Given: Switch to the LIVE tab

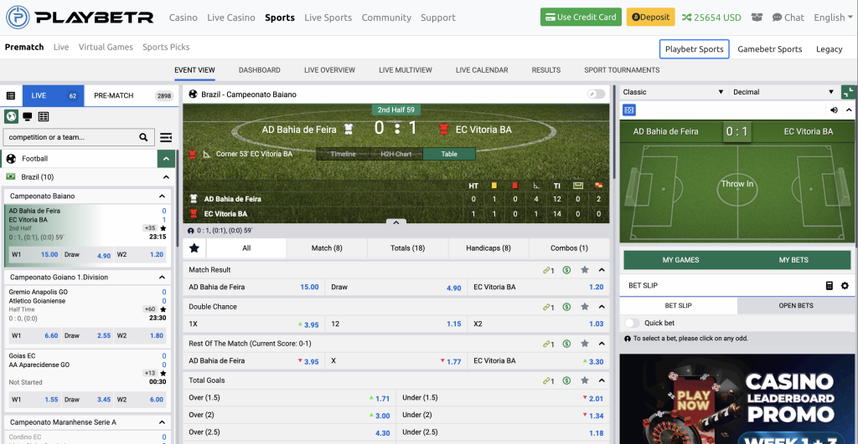Looking at the screenshot, I should [x=53, y=95].
